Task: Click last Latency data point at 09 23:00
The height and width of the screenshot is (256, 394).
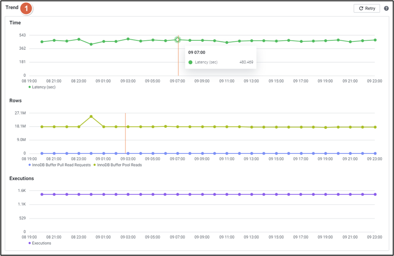Action: pyautogui.click(x=375, y=40)
